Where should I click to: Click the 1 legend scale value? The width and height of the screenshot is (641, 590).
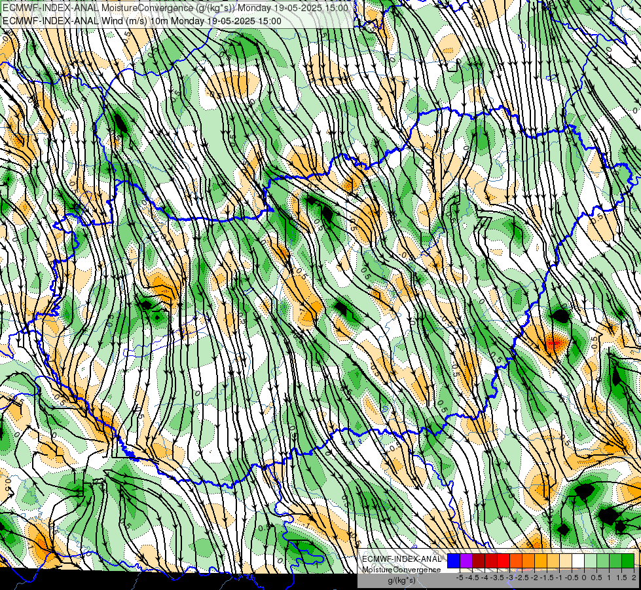click(x=609, y=578)
